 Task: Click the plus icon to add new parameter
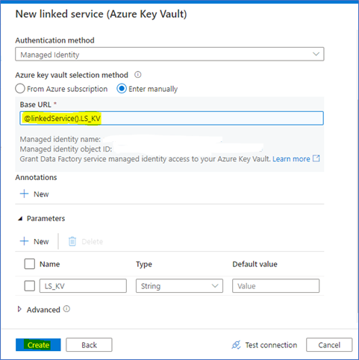point(24,241)
